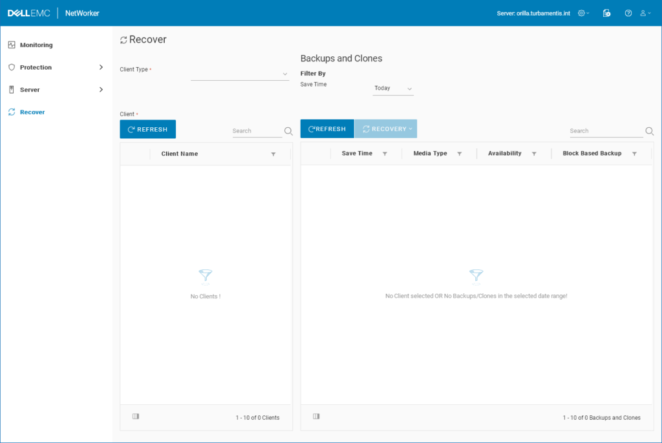Change the Save Time filter from Today
Viewport: 662px width, 443px height.
tap(392, 88)
